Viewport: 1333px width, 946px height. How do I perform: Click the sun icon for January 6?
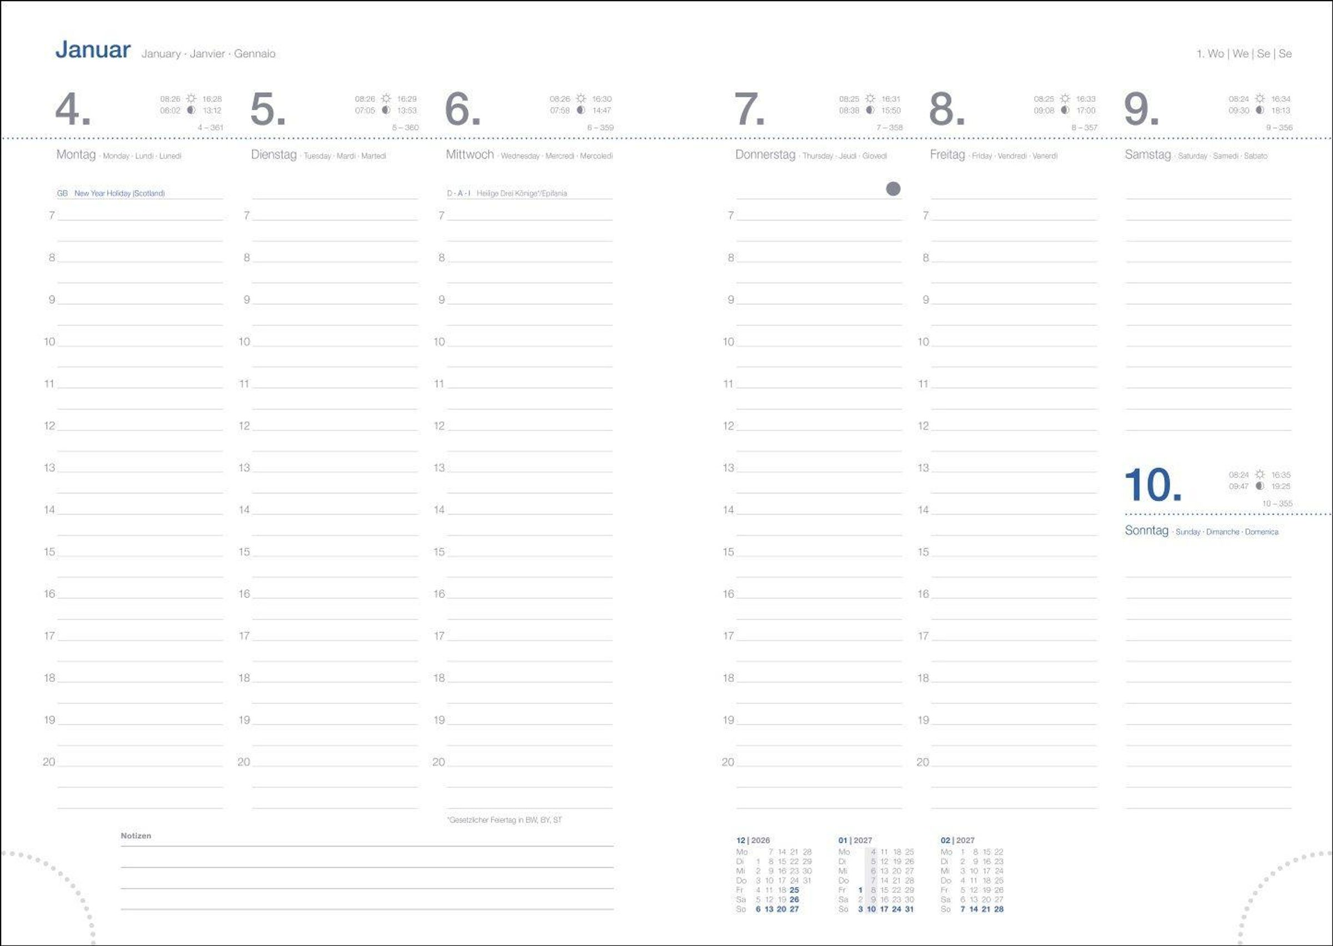(x=581, y=98)
